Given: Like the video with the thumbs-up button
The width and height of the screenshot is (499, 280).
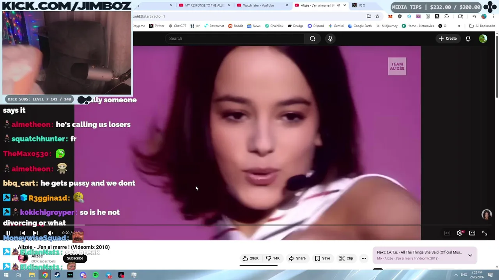Looking at the screenshot, I should click(x=250, y=258).
